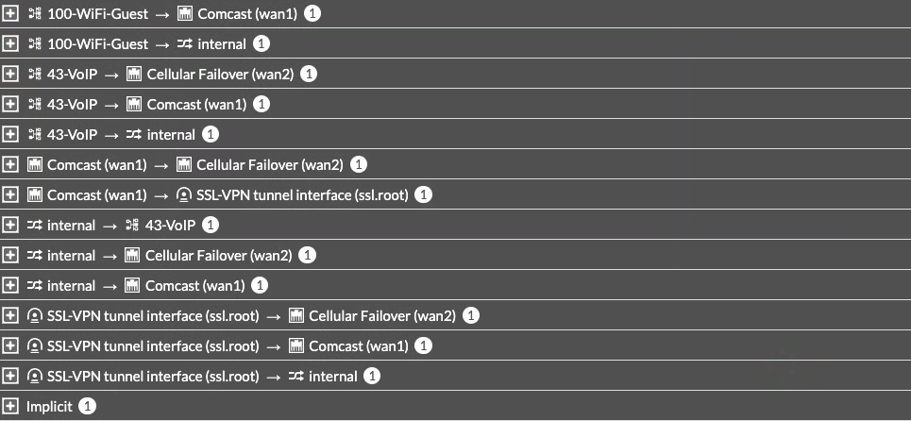Click the 43-VoIP icon in the 43-VoIP to Comcast row
Image resolution: width=911 pixels, height=421 pixels.
[35, 105]
